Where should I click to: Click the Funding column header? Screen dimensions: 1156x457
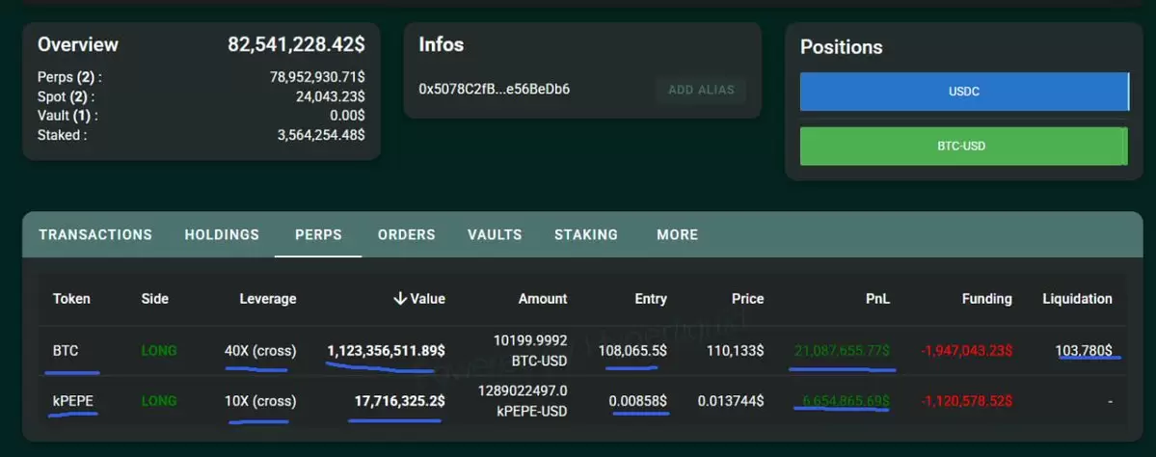(x=986, y=299)
